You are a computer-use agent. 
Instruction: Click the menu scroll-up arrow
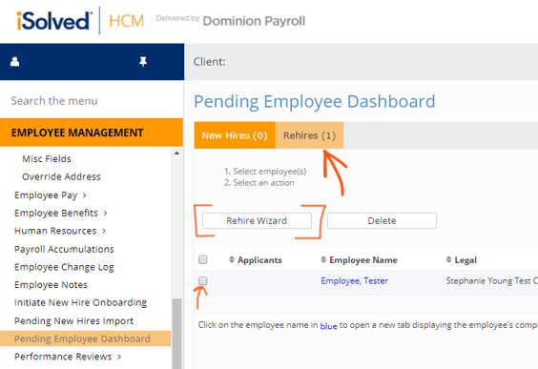point(176,154)
